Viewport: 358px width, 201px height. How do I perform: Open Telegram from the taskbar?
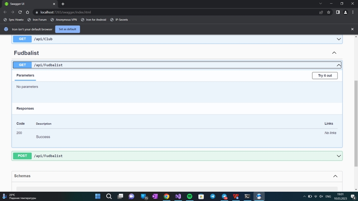tap(213, 196)
